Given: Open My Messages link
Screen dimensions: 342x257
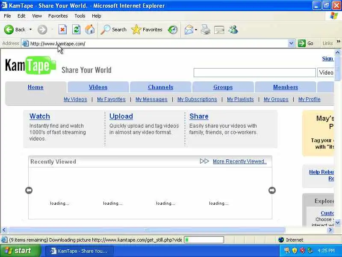Looking at the screenshot, I should 151,99.
